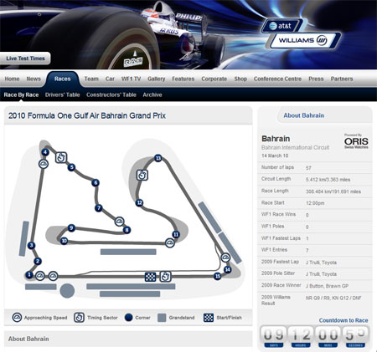
Task: Click the Start/Finish checkered flag on track
Action: click(150, 277)
